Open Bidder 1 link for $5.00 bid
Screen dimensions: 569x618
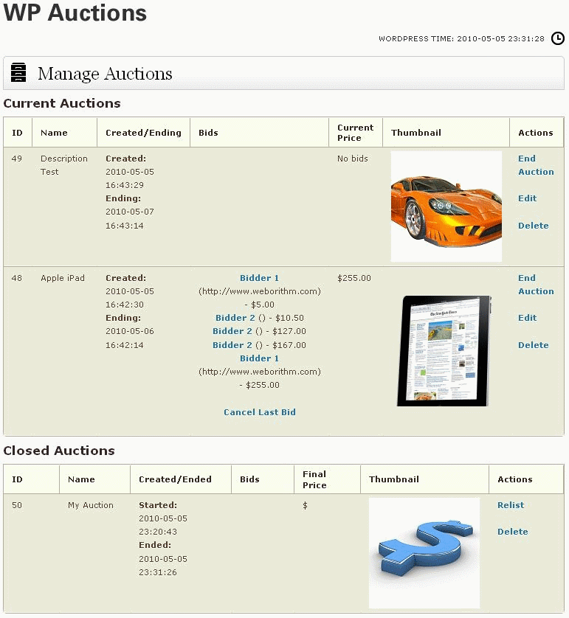(x=260, y=278)
